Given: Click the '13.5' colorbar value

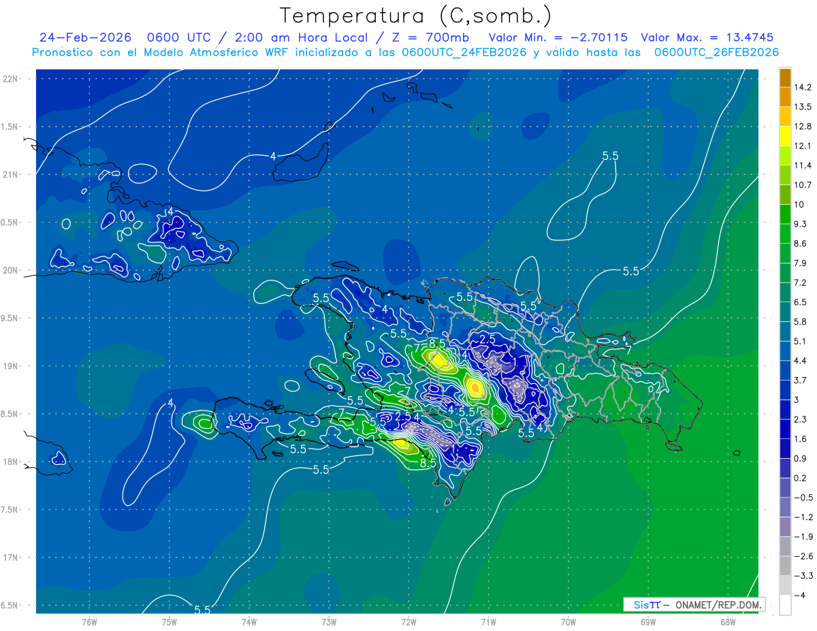Looking at the screenshot, I should tap(803, 107).
